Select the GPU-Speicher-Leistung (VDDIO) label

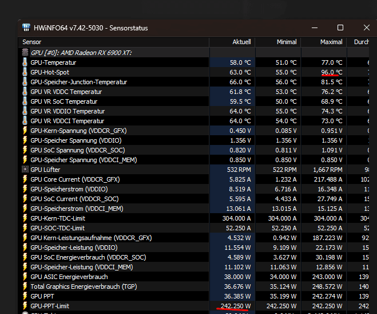coord(74,248)
